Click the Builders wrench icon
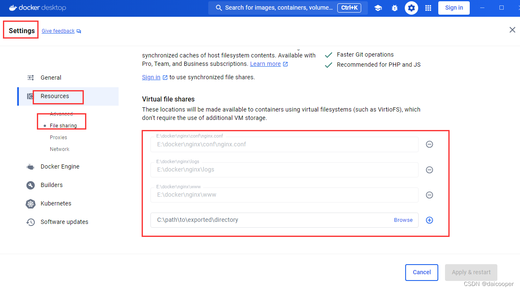This screenshot has height=291, width=520. click(x=31, y=185)
